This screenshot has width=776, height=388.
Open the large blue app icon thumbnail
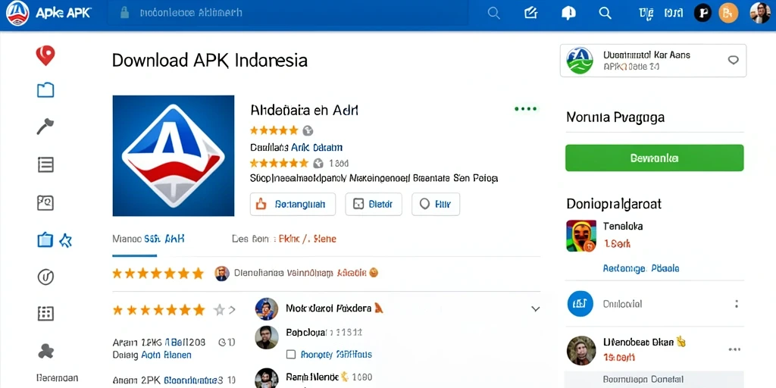(x=174, y=155)
